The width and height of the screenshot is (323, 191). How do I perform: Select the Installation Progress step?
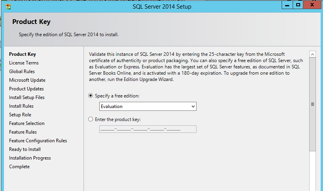pyautogui.click(x=30, y=158)
